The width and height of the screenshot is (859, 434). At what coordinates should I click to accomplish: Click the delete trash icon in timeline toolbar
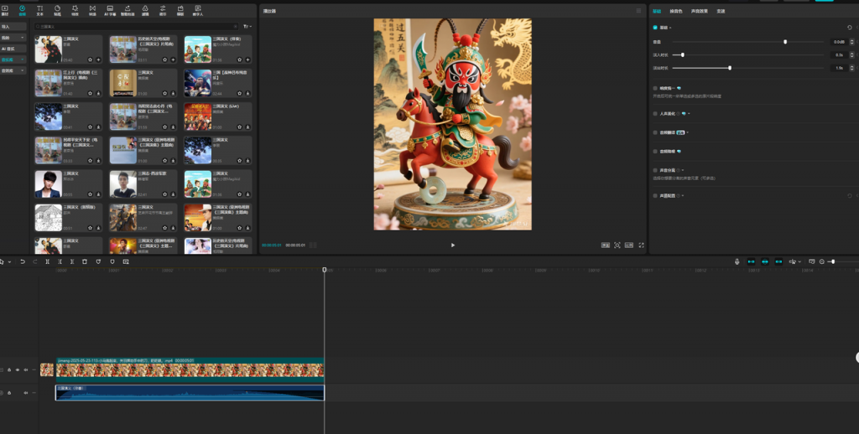[85, 261]
